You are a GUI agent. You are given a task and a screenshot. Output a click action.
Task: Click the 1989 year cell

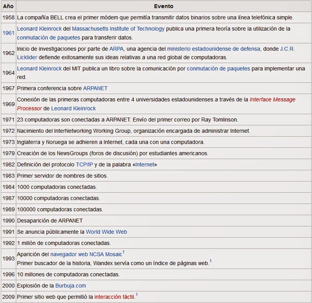point(9,209)
